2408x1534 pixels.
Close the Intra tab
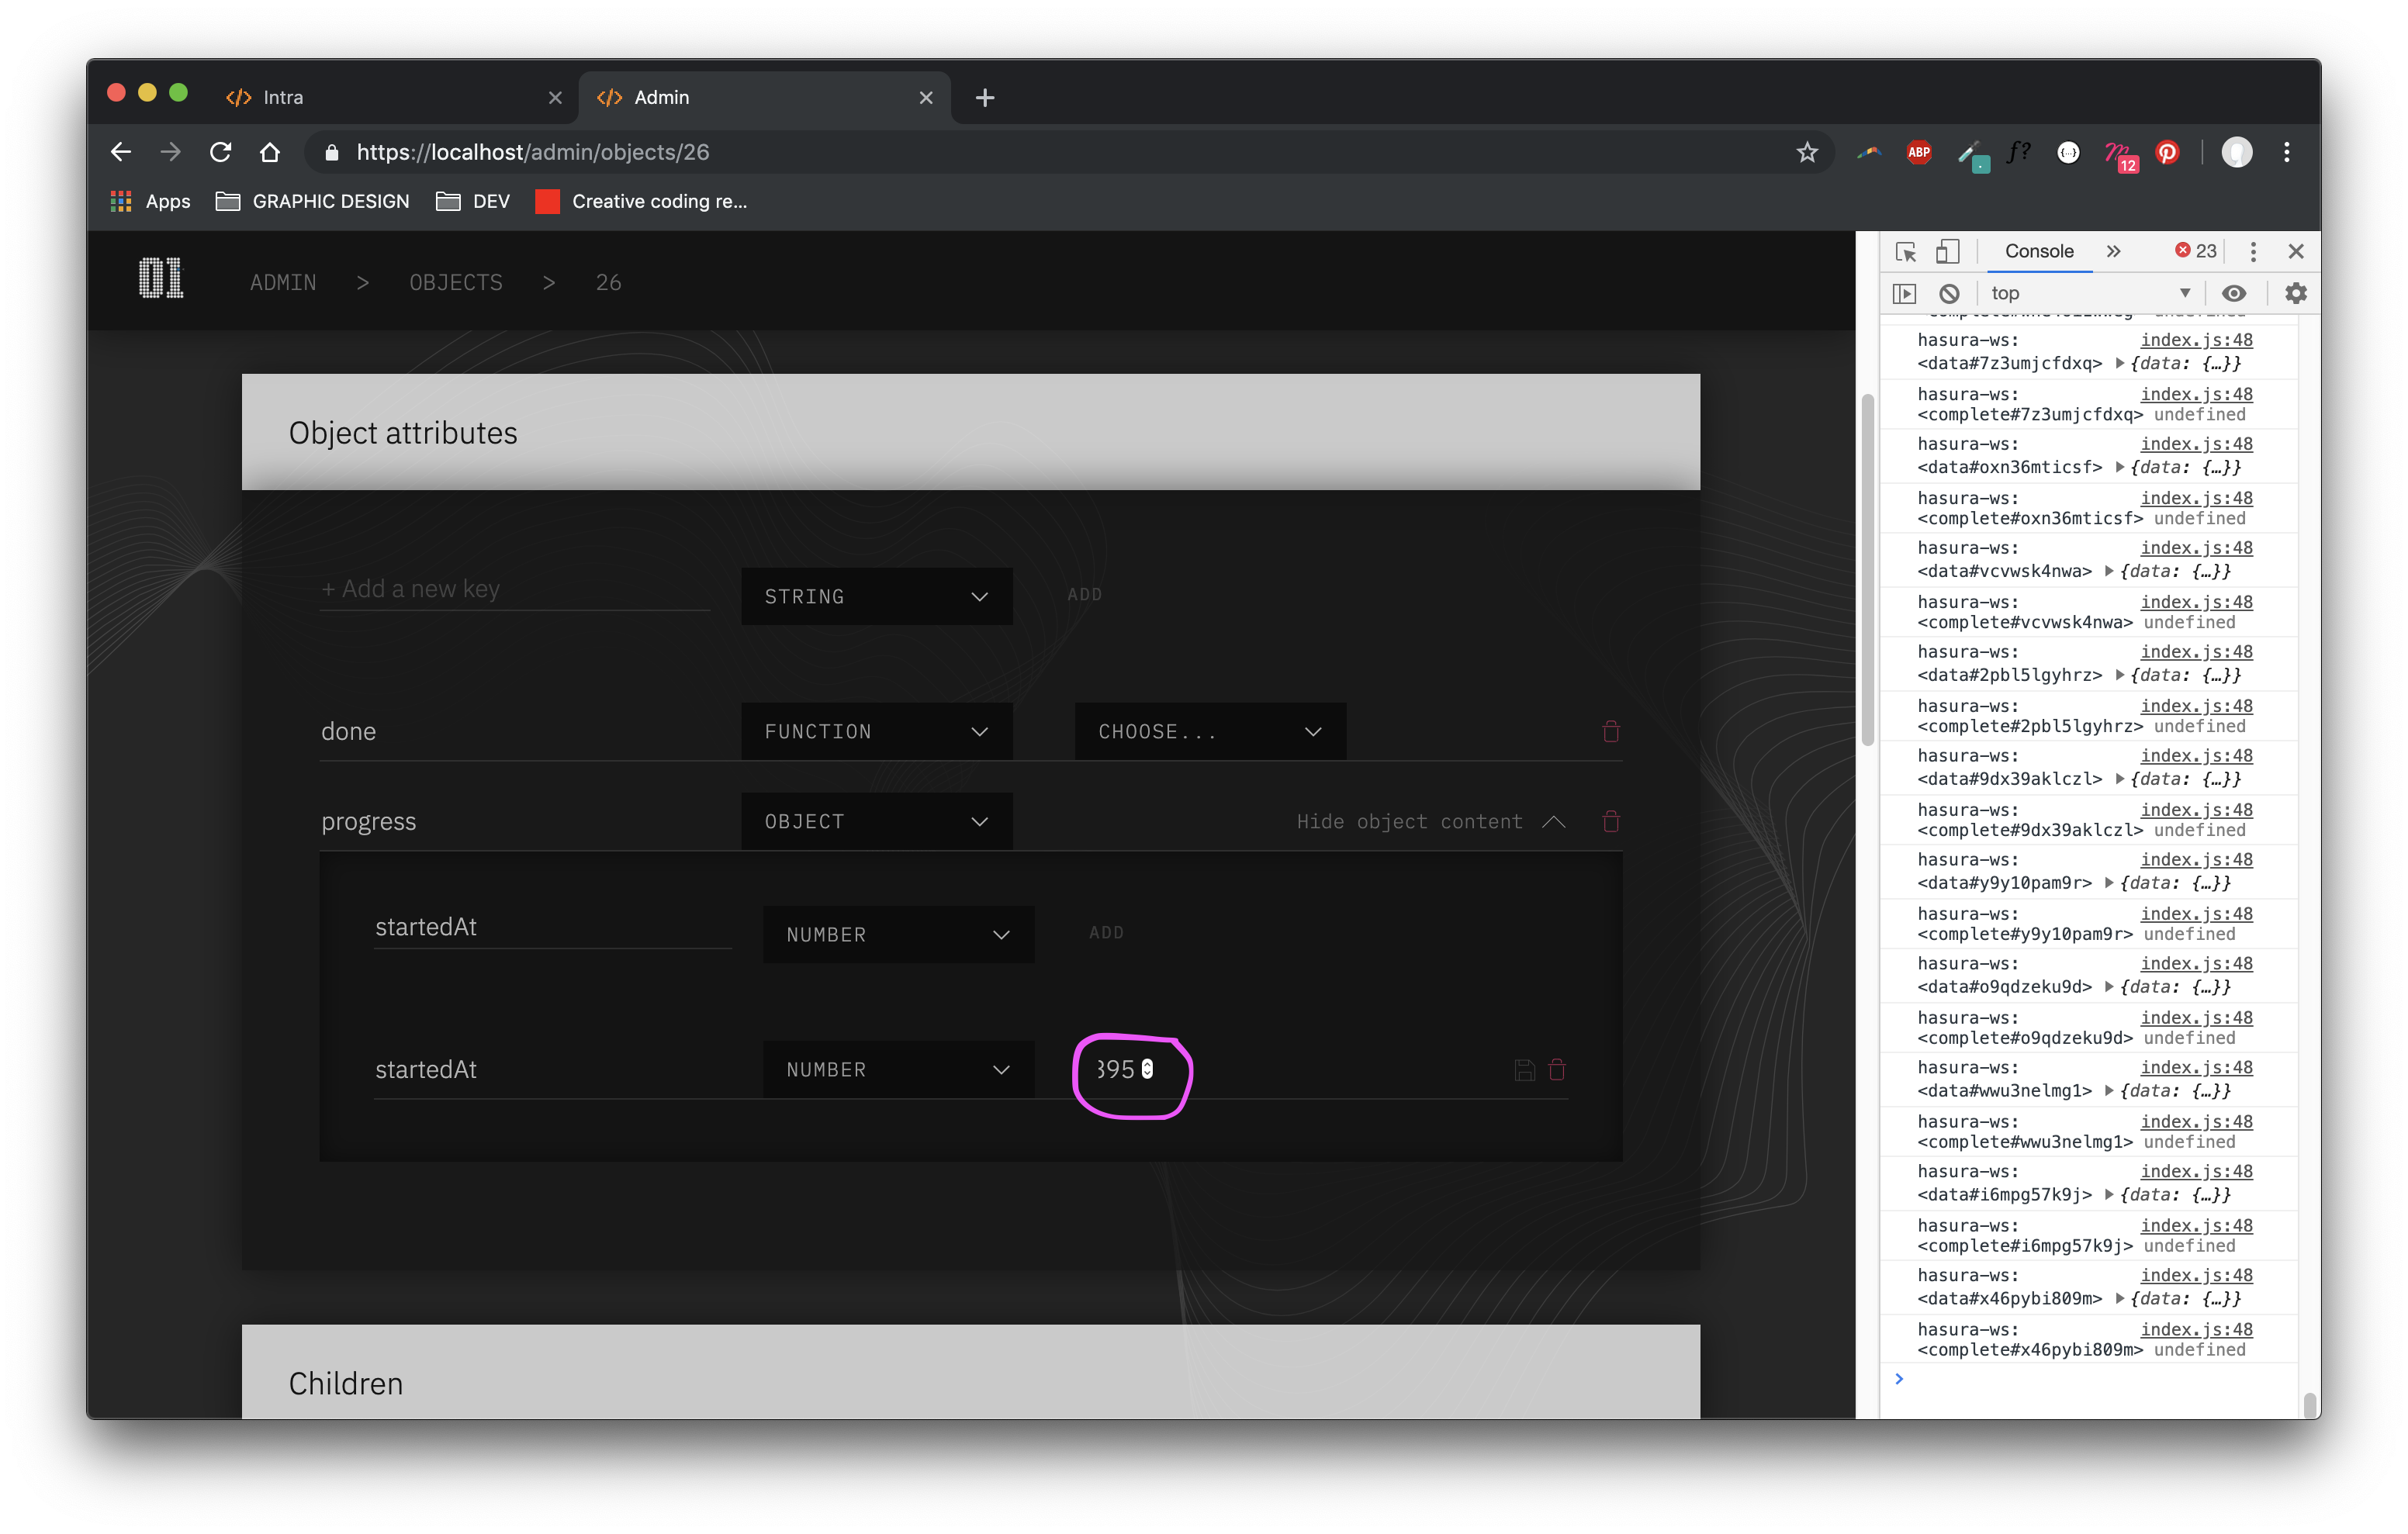point(555,97)
